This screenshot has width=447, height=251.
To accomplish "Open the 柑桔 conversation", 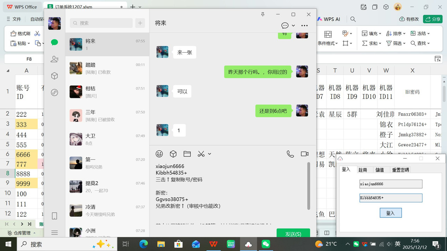I will point(107,92).
